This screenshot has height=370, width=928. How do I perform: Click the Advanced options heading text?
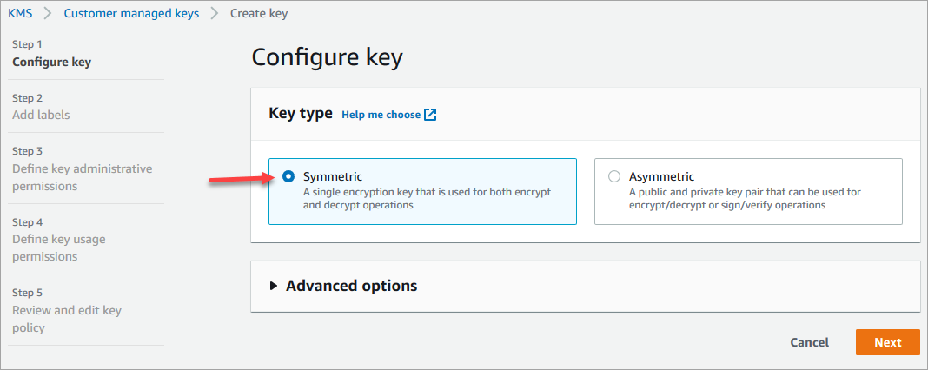click(351, 286)
